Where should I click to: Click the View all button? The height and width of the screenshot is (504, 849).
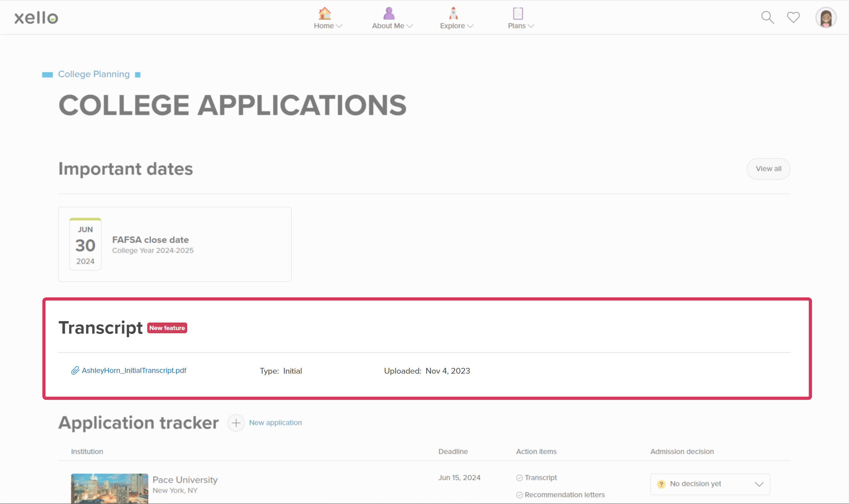tap(768, 169)
